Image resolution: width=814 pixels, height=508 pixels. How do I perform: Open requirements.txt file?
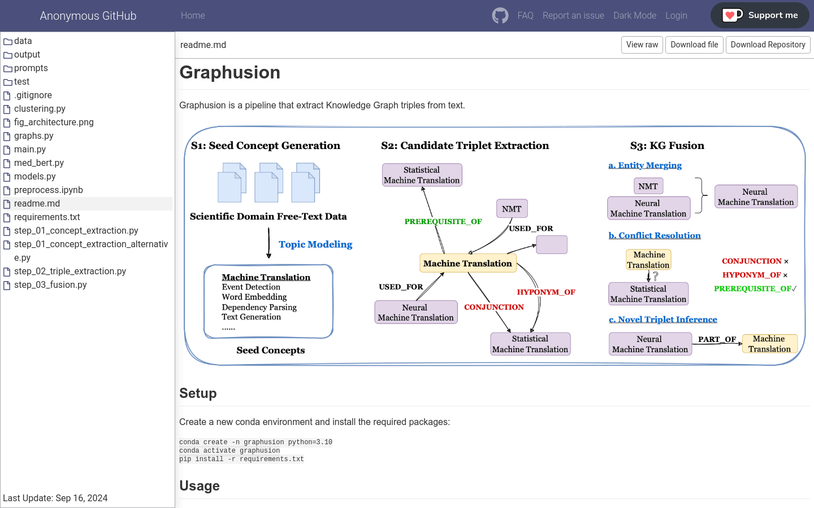47,217
